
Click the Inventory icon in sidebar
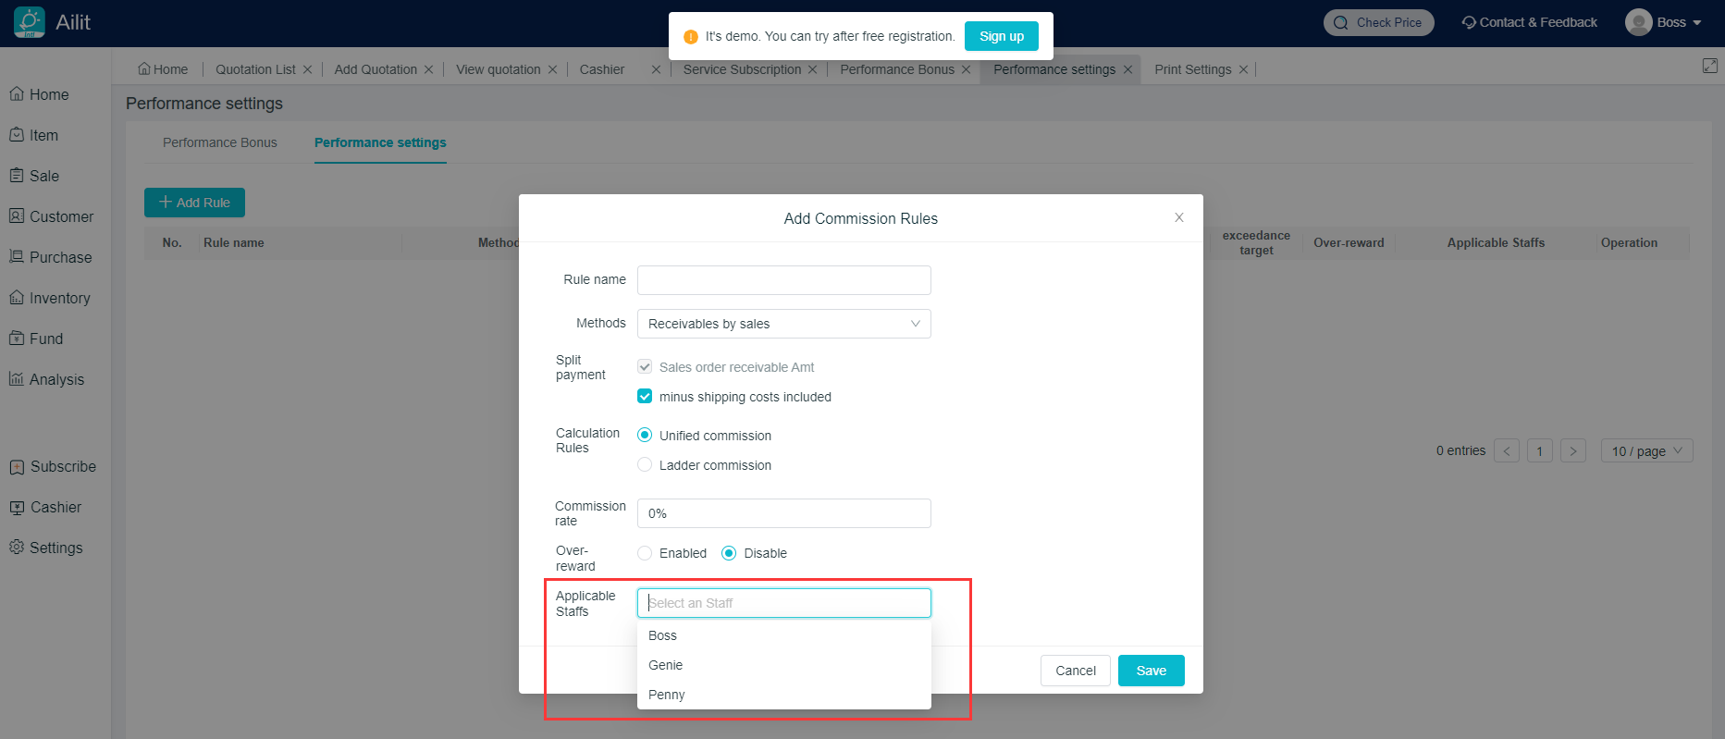(x=17, y=298)
